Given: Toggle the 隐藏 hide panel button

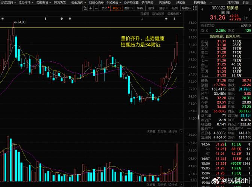Looking at the screenshot, I should click(x=186, y=8).
